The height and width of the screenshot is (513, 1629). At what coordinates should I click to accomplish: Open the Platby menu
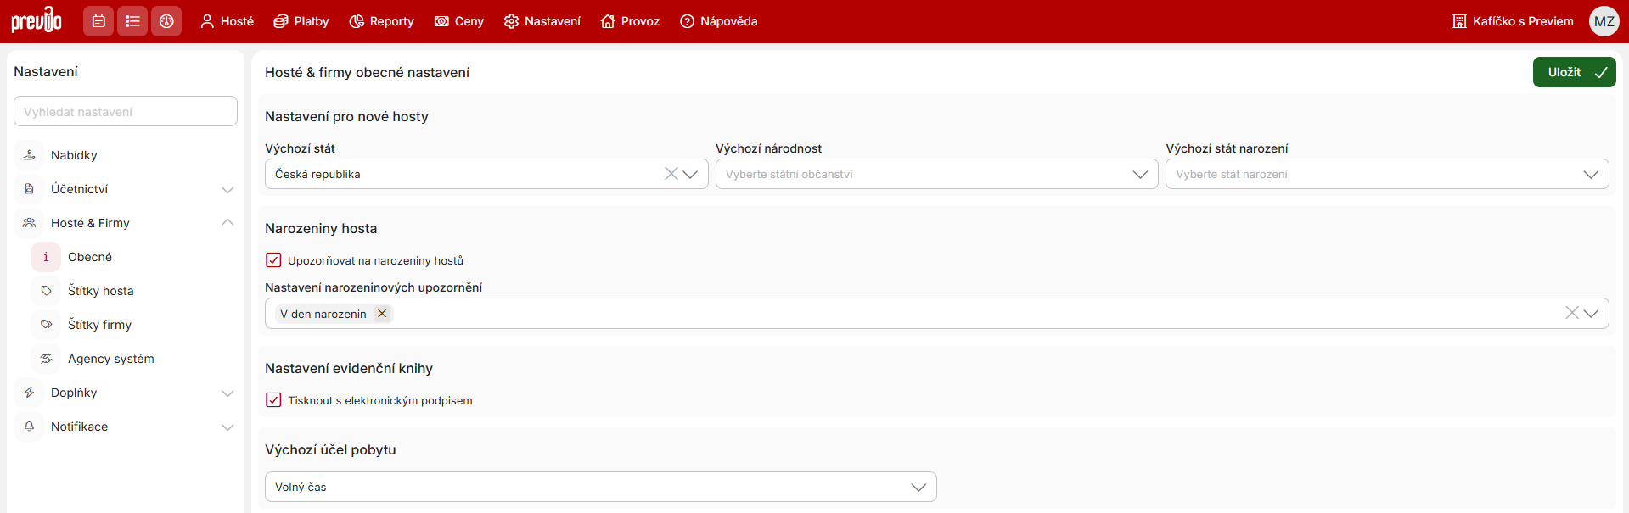301,21
